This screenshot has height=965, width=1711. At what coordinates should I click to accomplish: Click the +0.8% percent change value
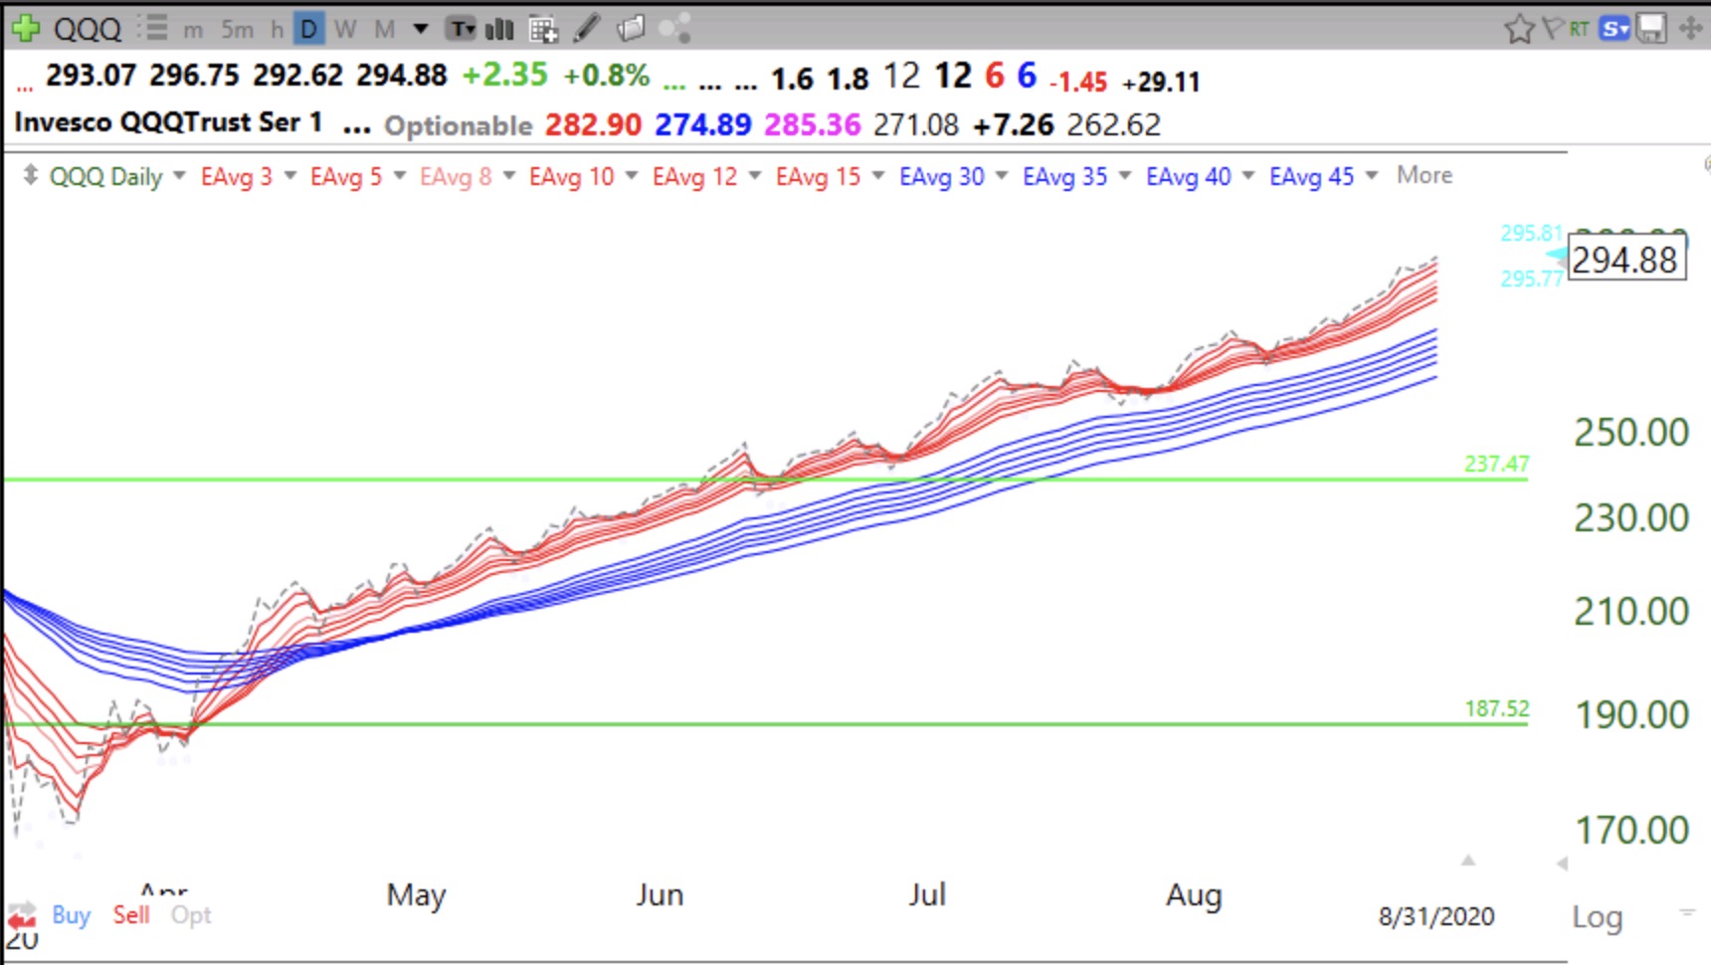point(606,76)
